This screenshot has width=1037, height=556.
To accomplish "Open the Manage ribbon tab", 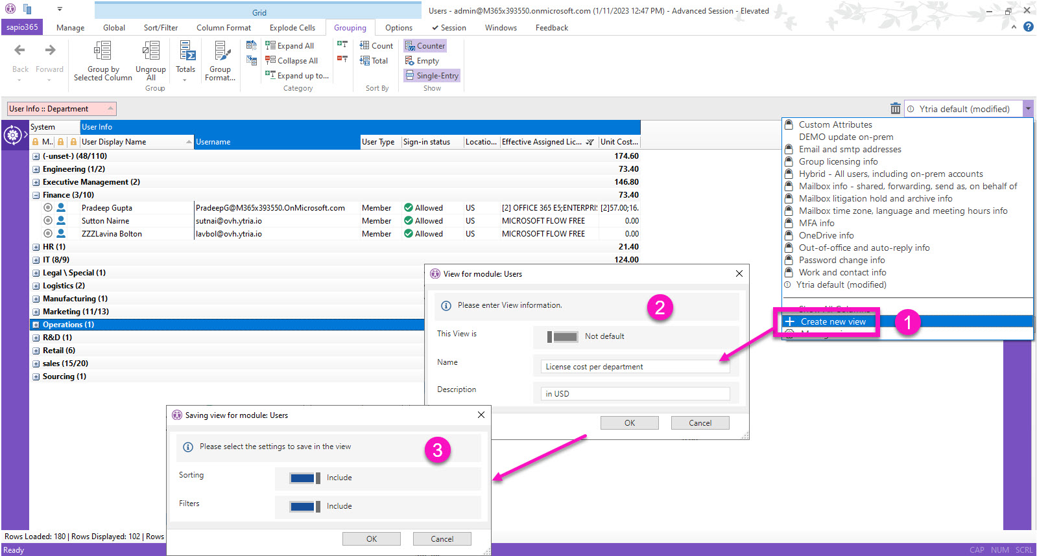I will pos(70,27).
